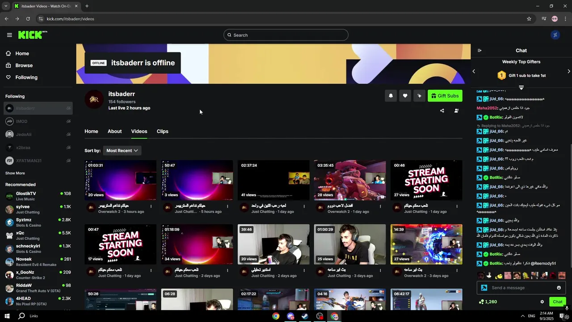Image resolution: width=572 pixels, height=322 pixels.
Task: Click the browser address bar URL
Action: pyautogui.click(x=71, y=19)
